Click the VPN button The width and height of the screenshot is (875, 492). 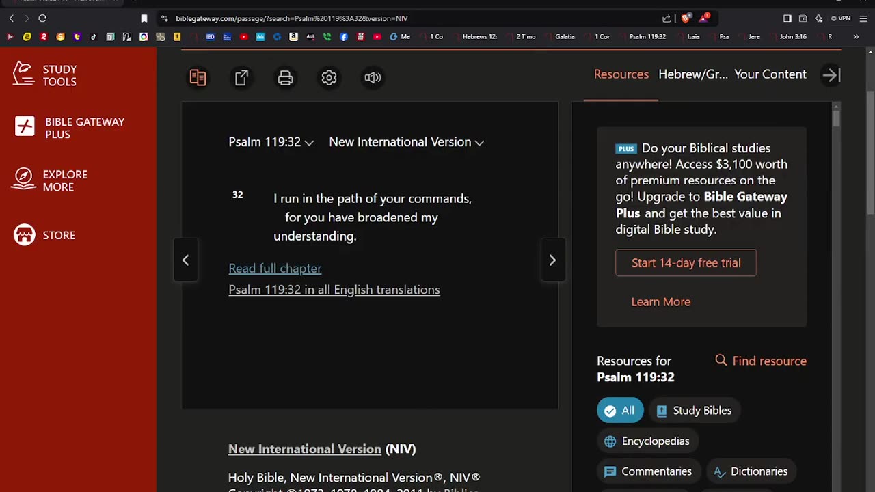click(x=841, y=18)
